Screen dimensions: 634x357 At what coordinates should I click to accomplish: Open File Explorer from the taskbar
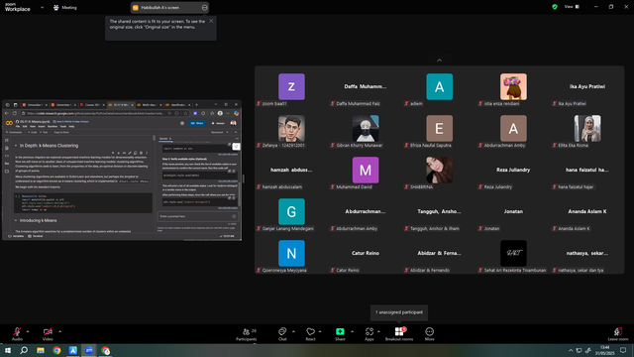pyautogui.click(x=41, y=350)
